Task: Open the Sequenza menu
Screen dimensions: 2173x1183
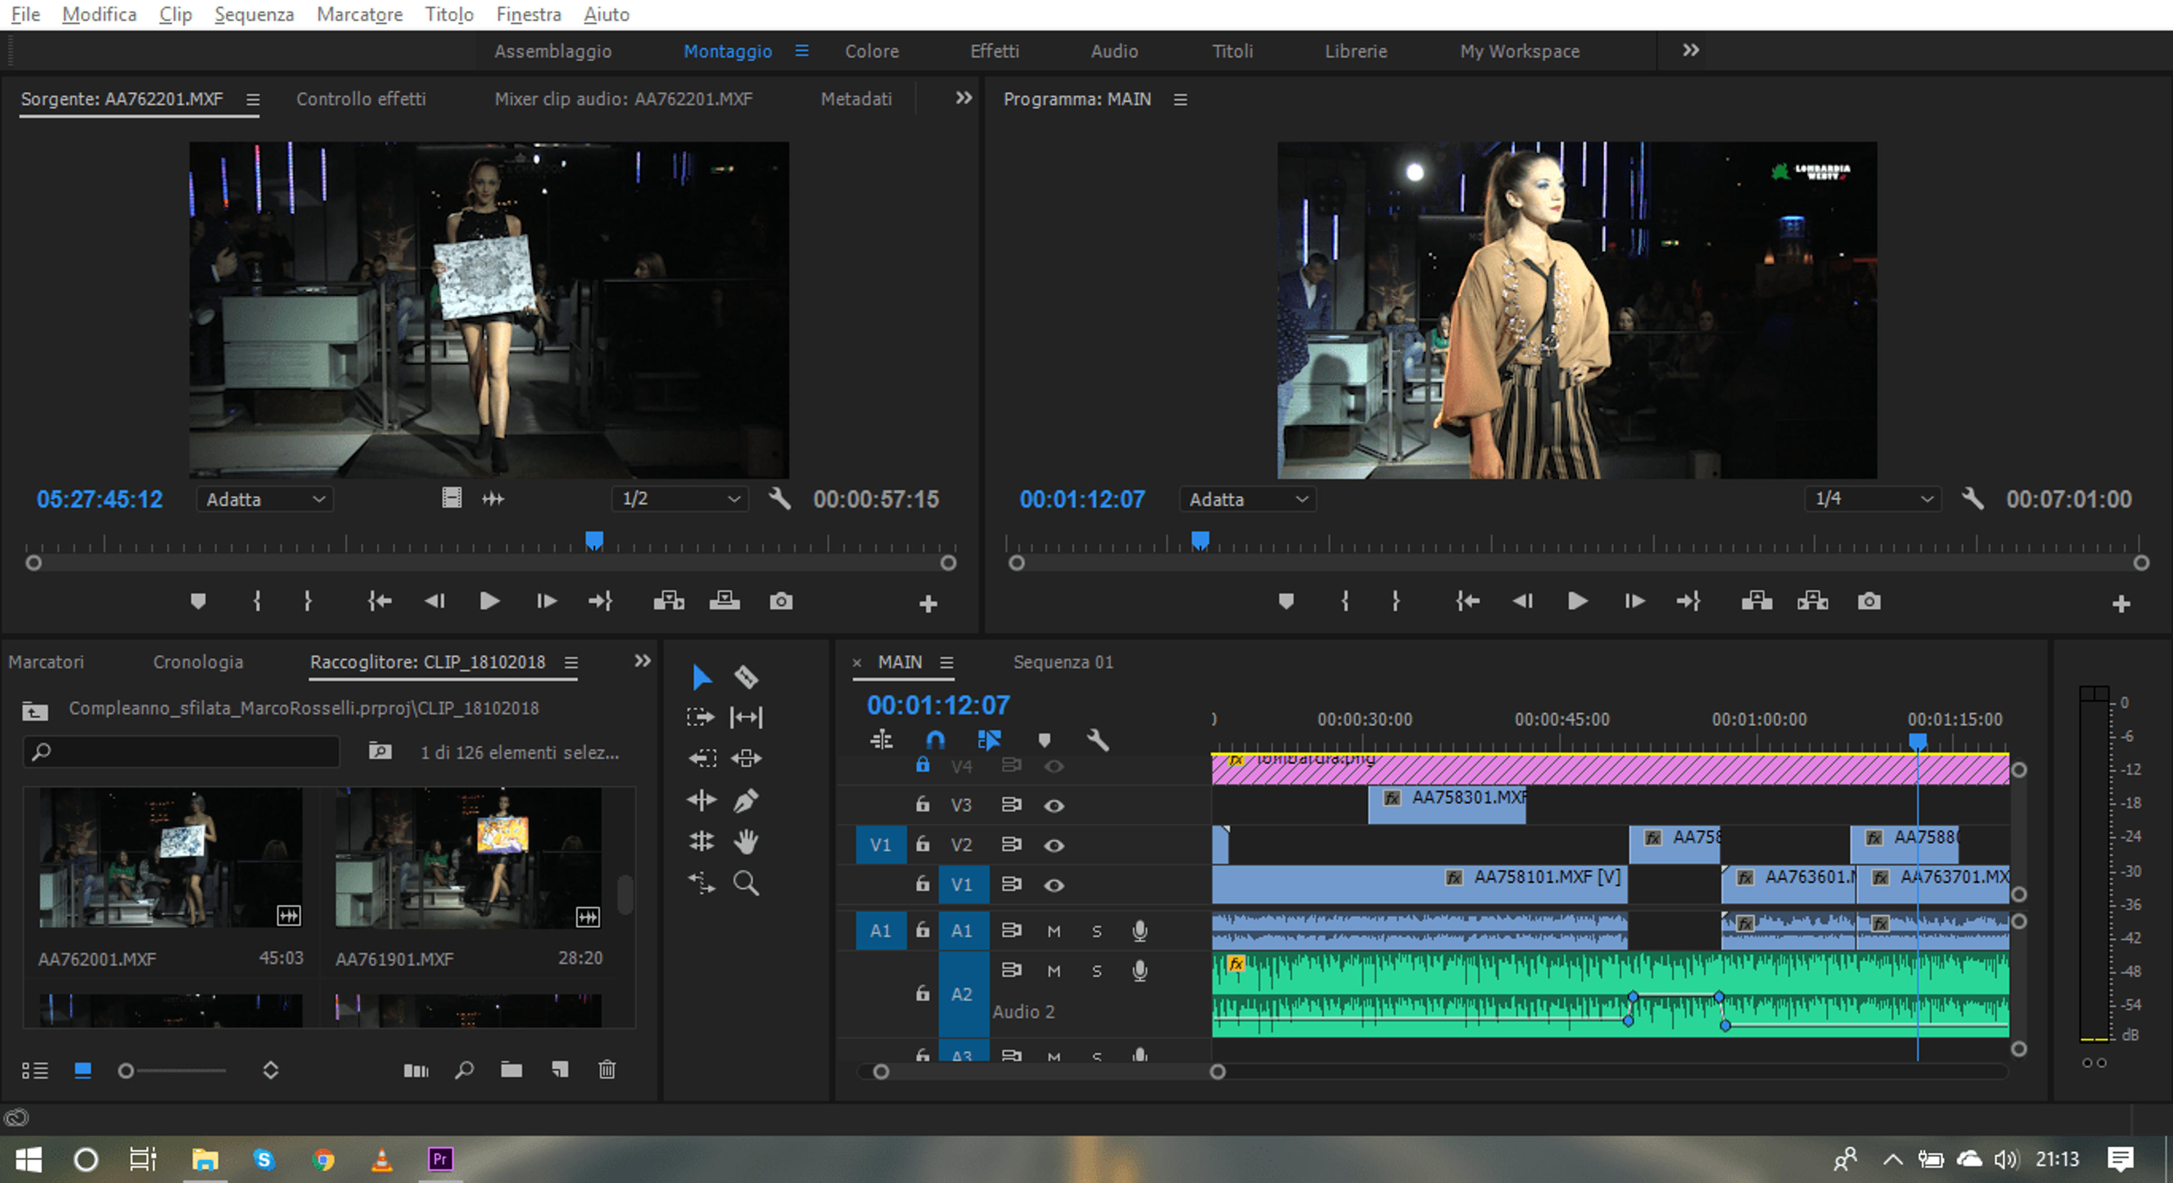Action: pyautogui.click(x=254, y=14)
